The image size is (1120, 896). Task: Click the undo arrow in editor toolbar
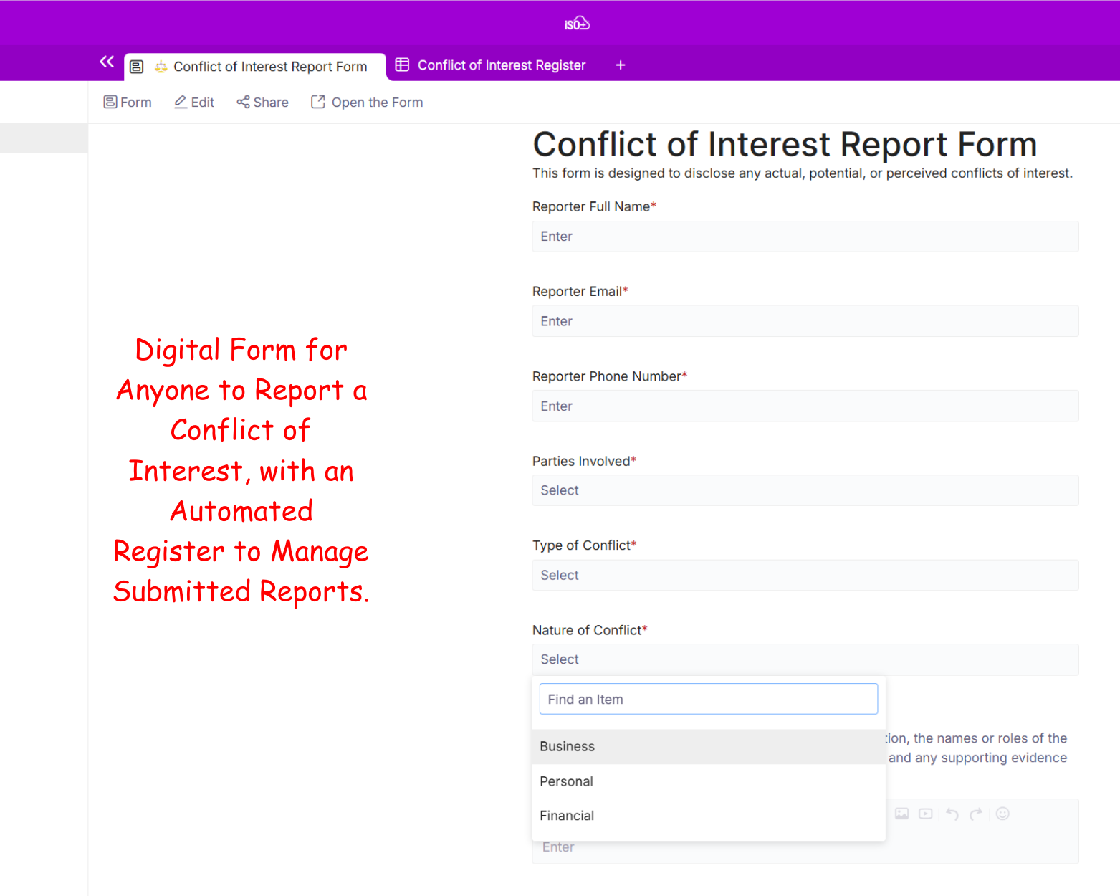pyautogui.click(x=952, y=814)
